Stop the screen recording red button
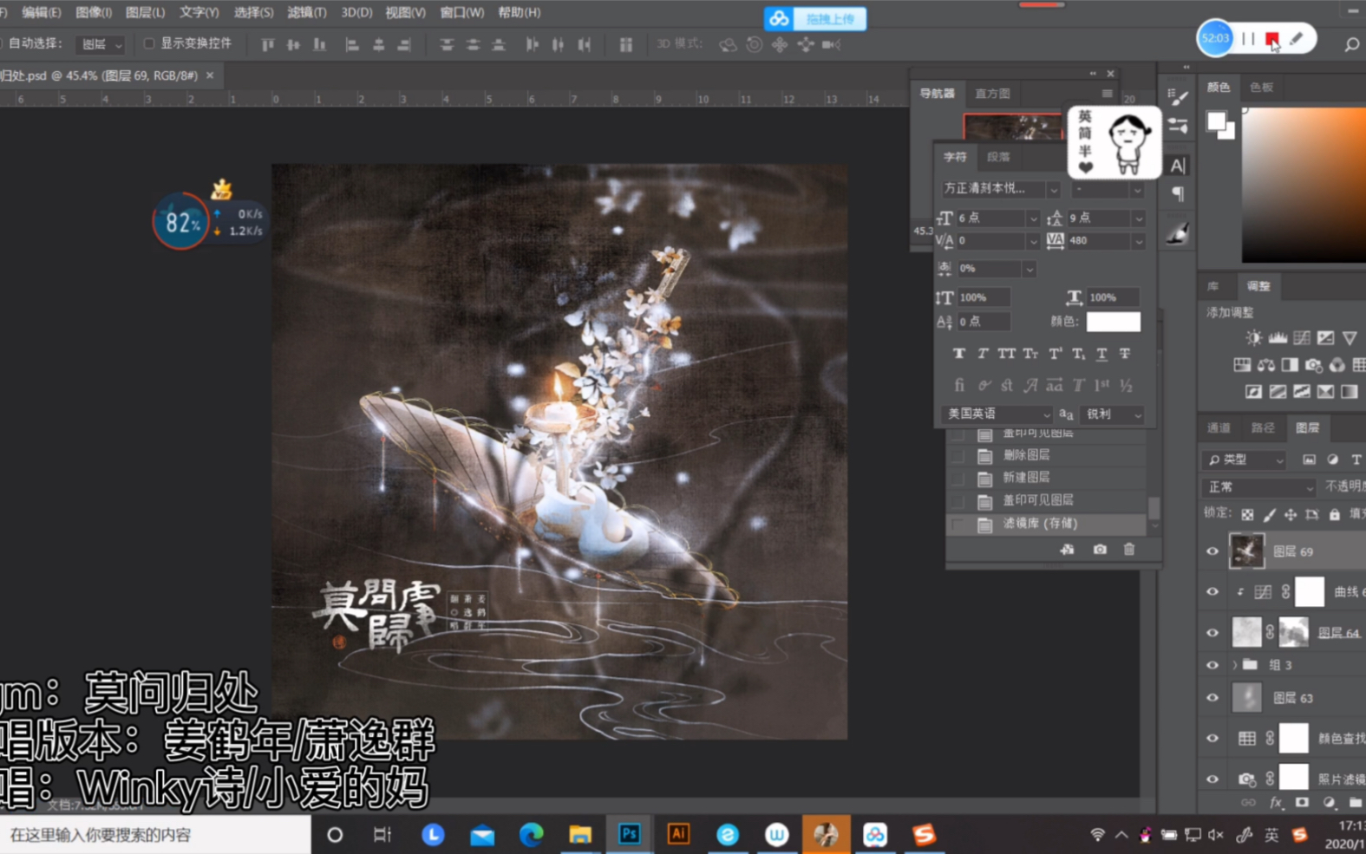This screenshot has width=1366, height=854. 1271,39
